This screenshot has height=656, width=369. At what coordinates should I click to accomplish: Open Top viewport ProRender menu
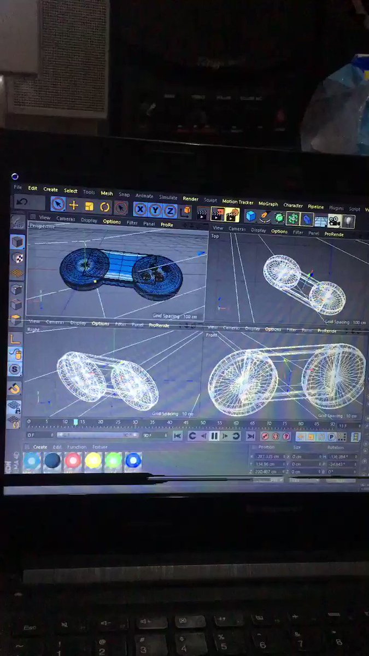coord(334,234)
